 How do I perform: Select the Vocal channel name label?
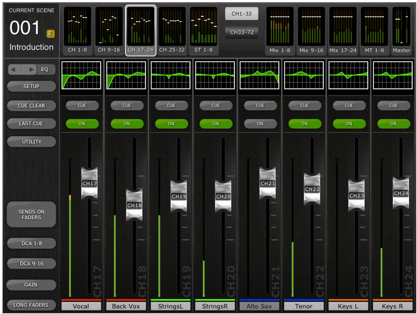pos(81,306)
